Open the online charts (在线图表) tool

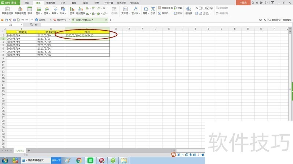tap(81, 10)
